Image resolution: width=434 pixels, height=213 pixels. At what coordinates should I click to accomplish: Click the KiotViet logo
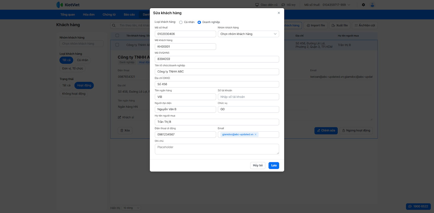pyautogui.click(x=68, y=5)
